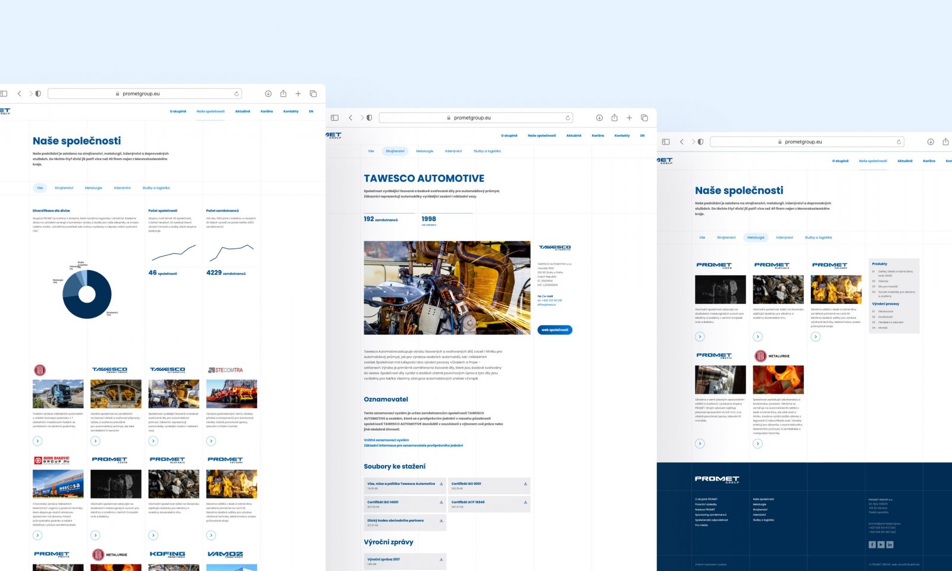
Task: Toggle sidebar in the right browser window
Action: (666, 142)
